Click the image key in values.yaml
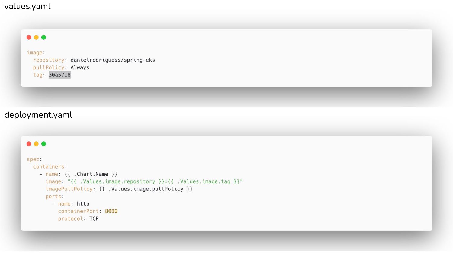The width and height of the screenshot is (453, 254). click(x=35, y=53)
